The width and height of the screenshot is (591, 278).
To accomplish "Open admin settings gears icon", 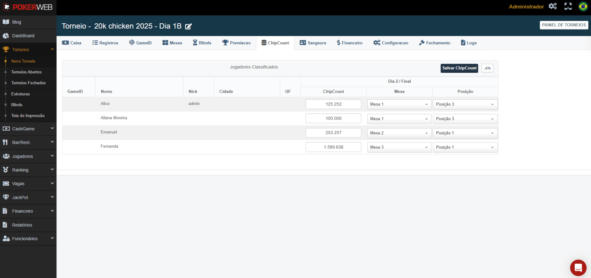I will coord(553,6).
